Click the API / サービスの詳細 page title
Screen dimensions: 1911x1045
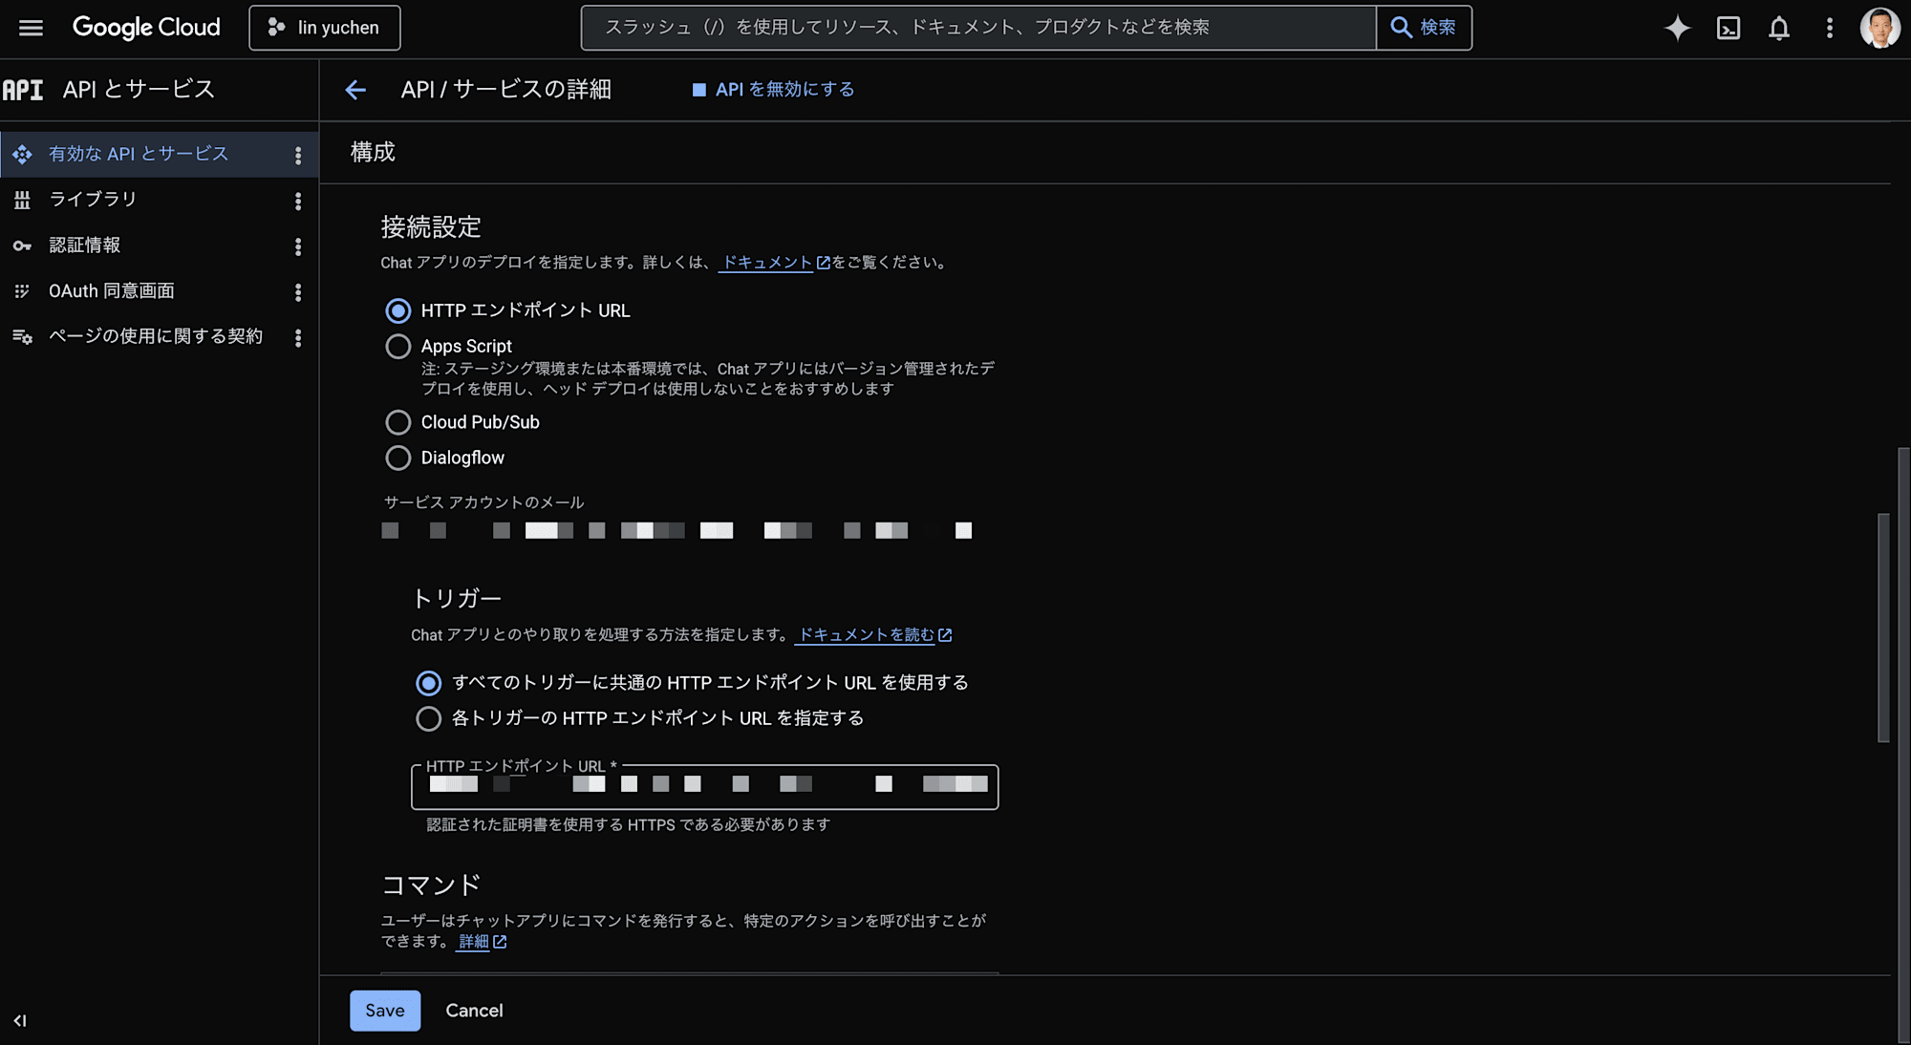[x=506, y=90]
